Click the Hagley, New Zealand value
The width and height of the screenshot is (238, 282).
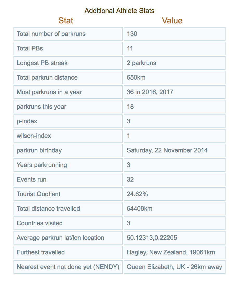coord(171,252)
